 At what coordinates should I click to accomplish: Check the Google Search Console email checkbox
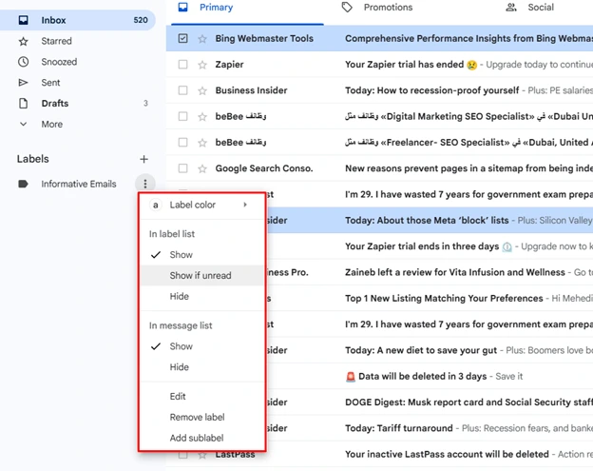183,168
